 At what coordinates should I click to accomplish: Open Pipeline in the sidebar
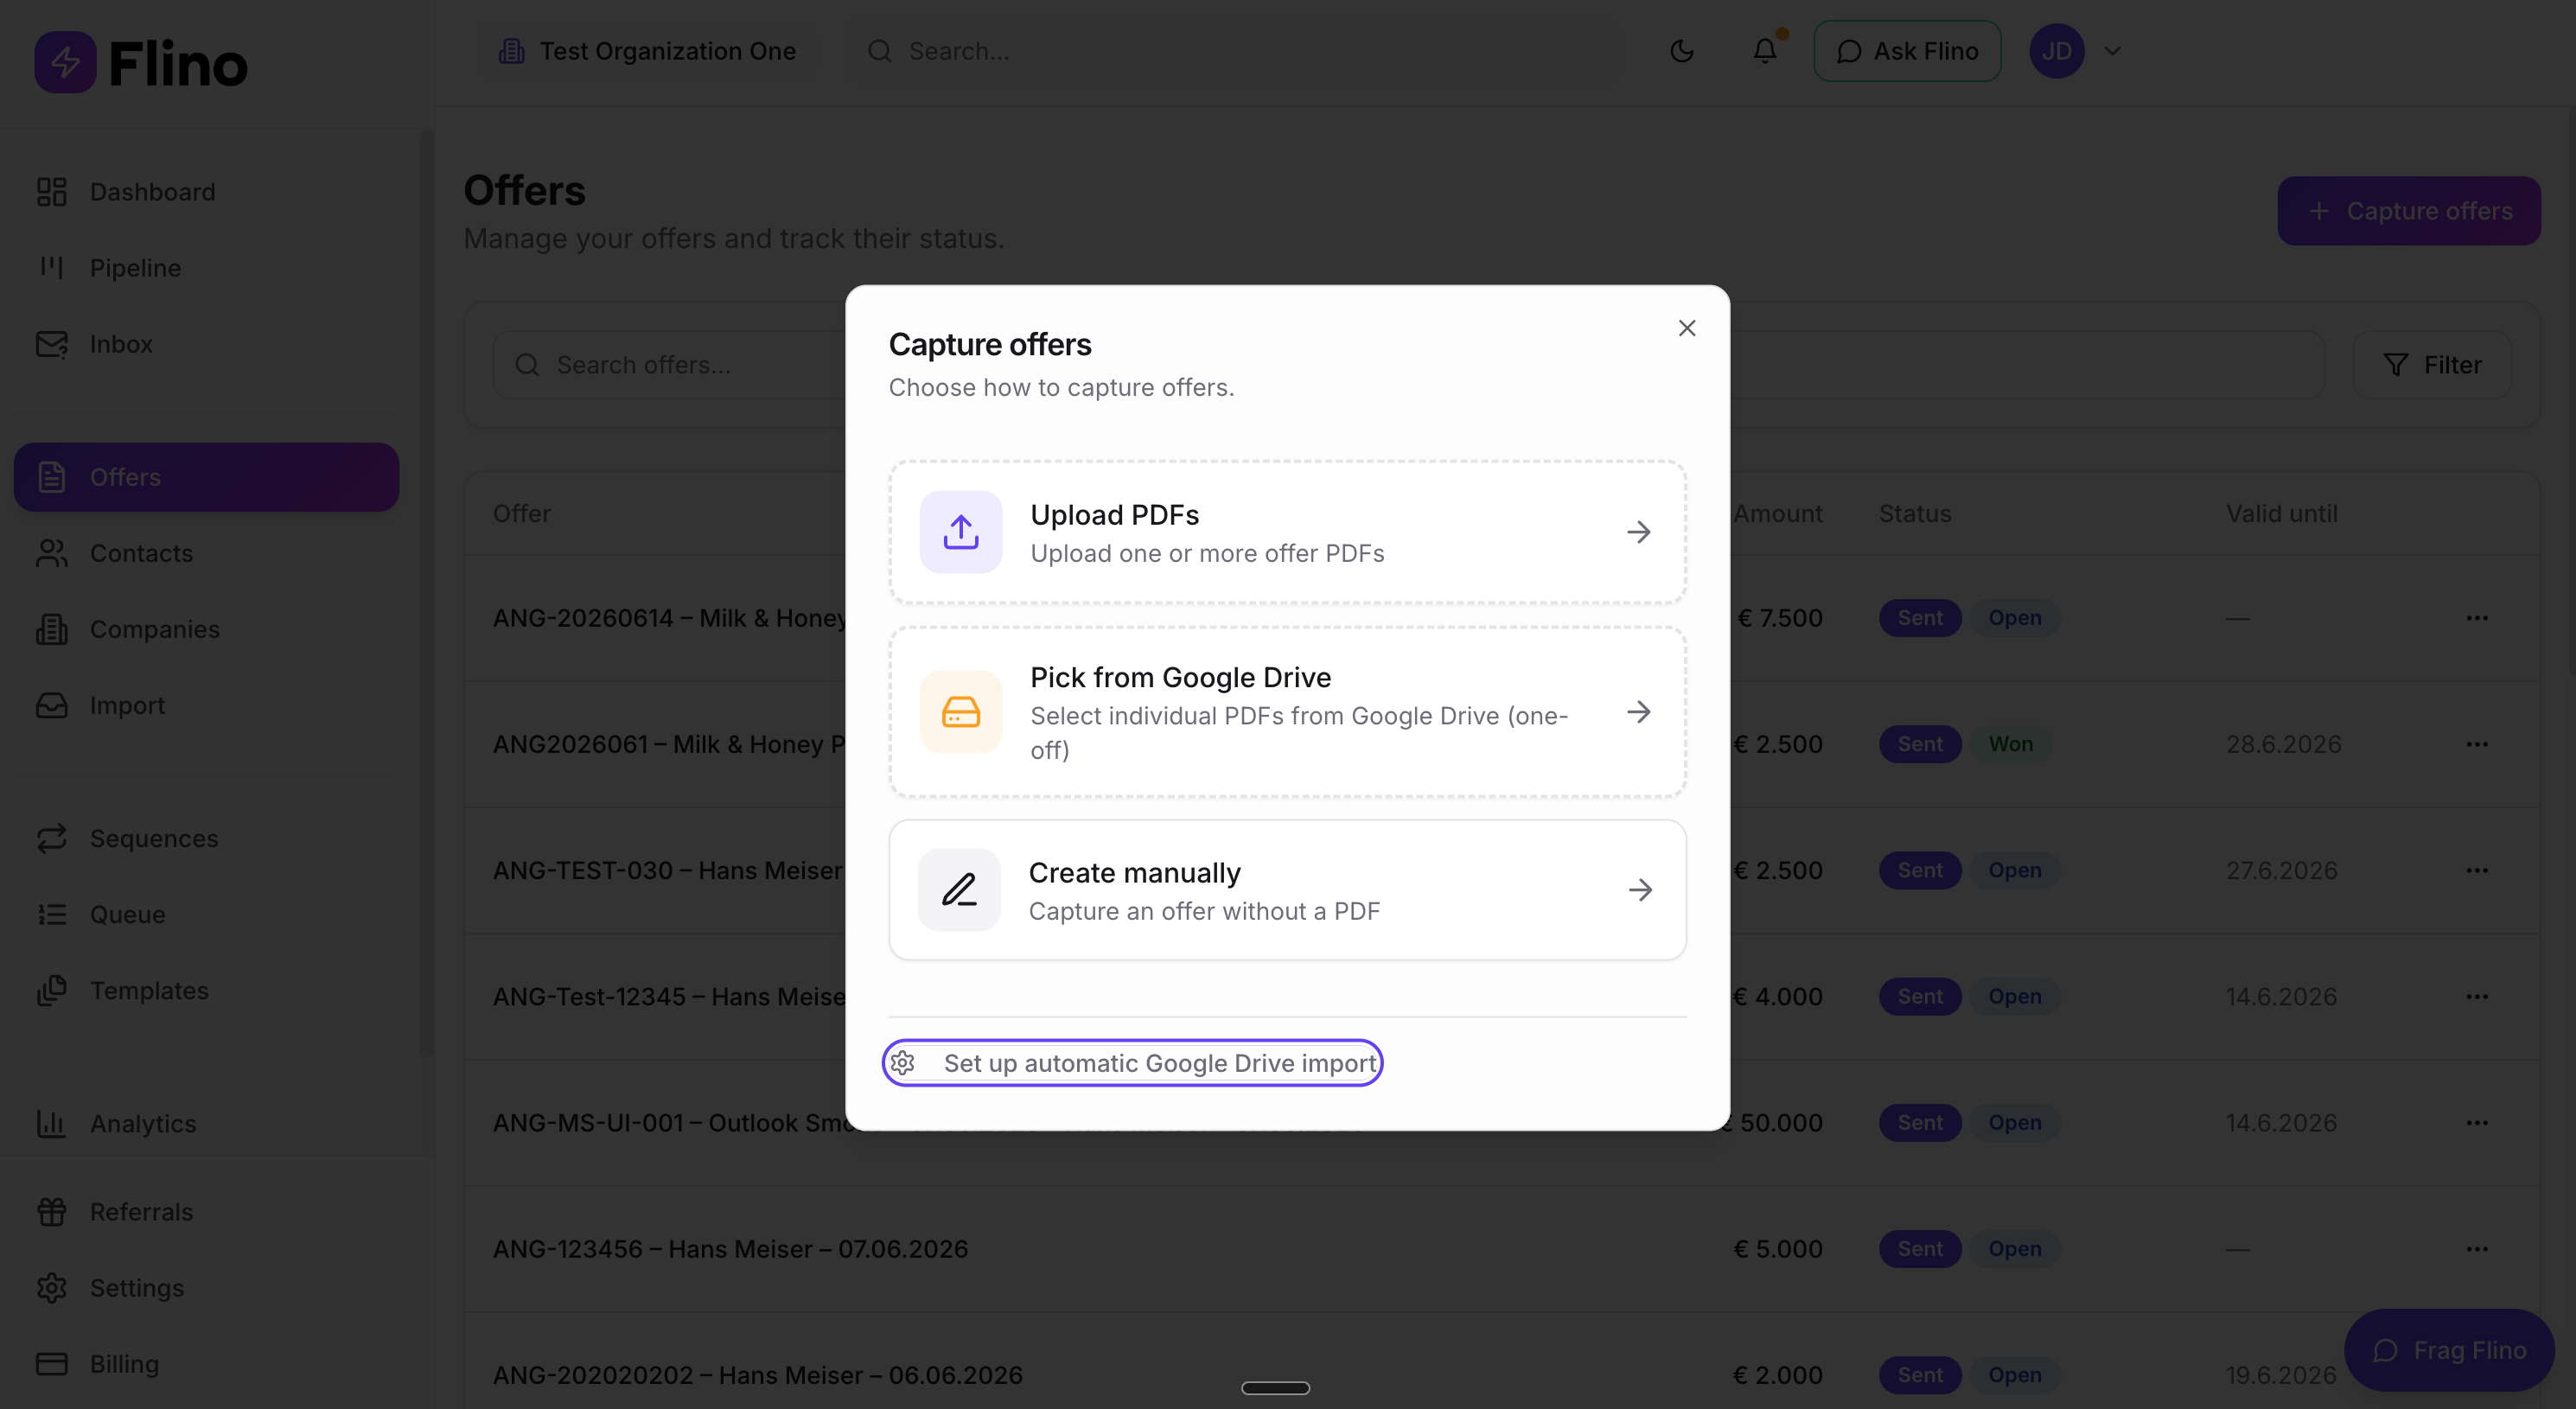point(206,268)
